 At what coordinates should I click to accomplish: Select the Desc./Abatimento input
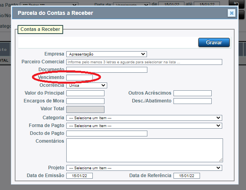(192, 101)
